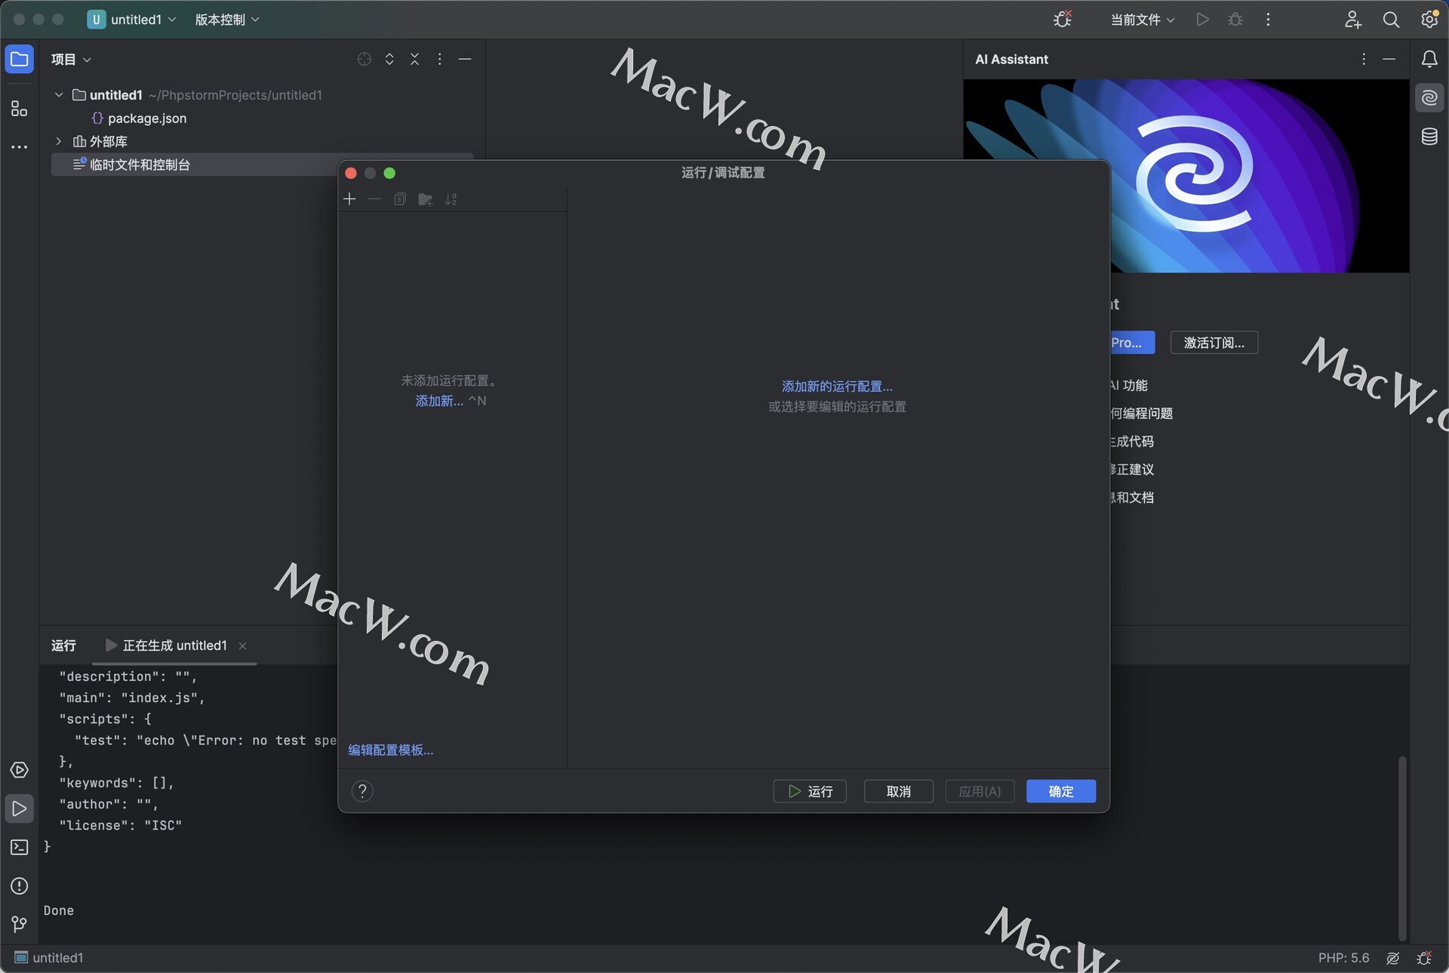This screenshot has height=973, width=1449.
Task: Open the Database tool window icon
Action: click(1429, 137)
